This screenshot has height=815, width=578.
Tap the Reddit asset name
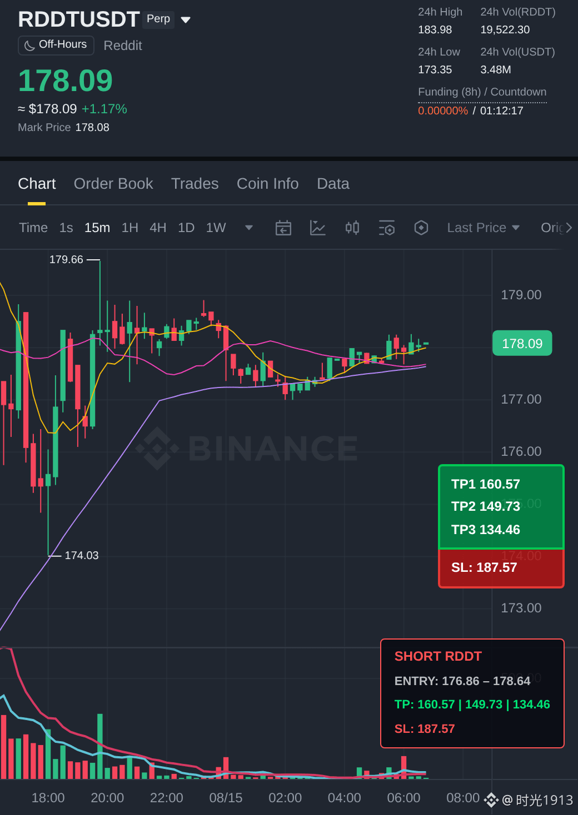123,46
